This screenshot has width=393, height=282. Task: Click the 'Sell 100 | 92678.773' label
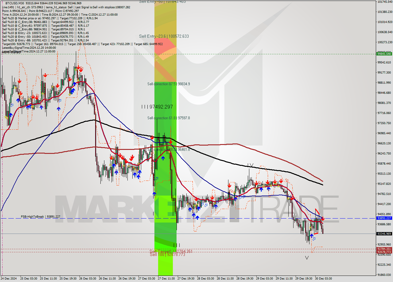pyautogui.click(x=167, y=254)
